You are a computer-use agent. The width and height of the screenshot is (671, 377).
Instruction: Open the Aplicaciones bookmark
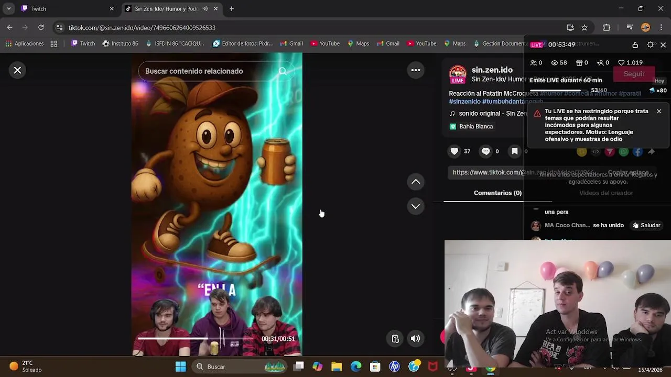point(24,44)
